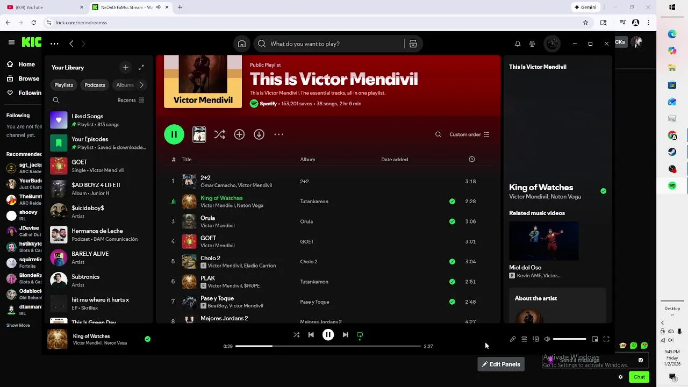
Task: Expand Your Library with the arrows icon
Action: (141, 67)
